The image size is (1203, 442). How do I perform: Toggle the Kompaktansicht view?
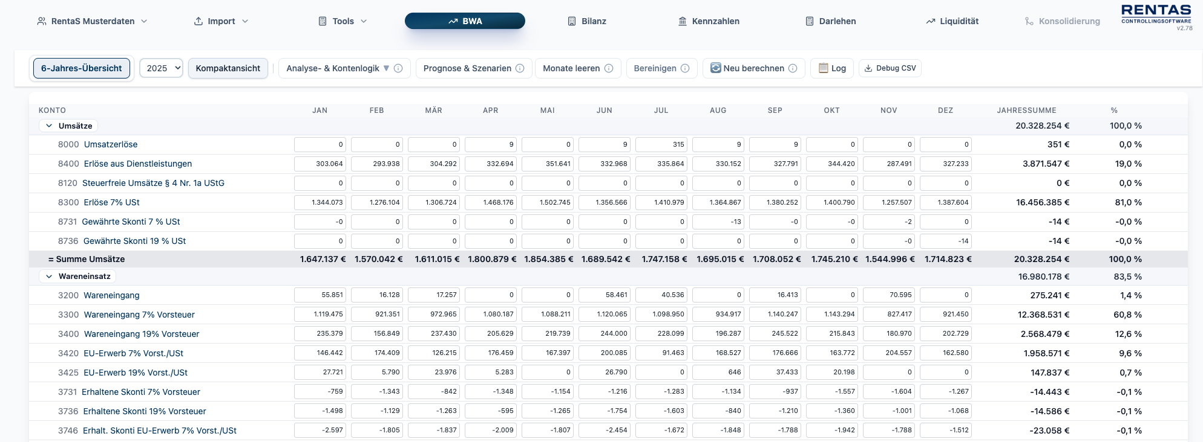pos(228,68)
